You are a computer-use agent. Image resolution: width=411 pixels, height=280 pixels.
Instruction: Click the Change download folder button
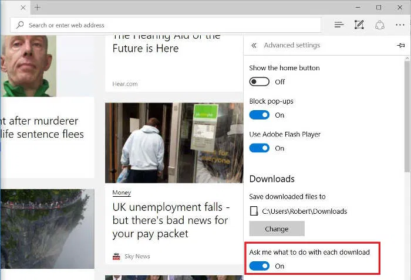pyautogui.click(x=277, y=229)
